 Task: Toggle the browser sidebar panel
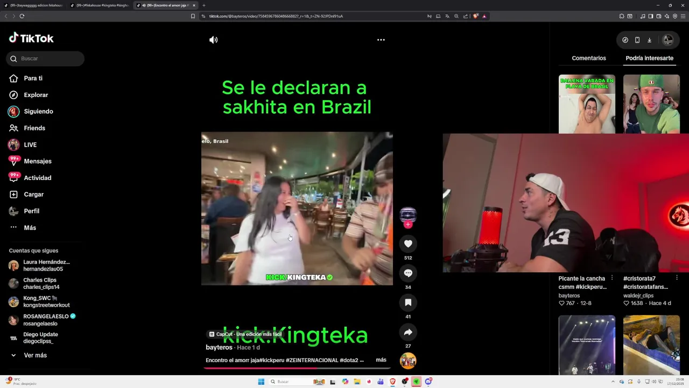point(650,16)
